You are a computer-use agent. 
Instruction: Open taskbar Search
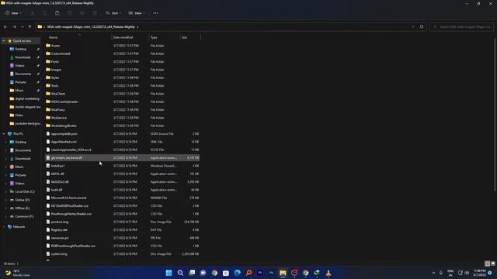(x=180, y=273)
